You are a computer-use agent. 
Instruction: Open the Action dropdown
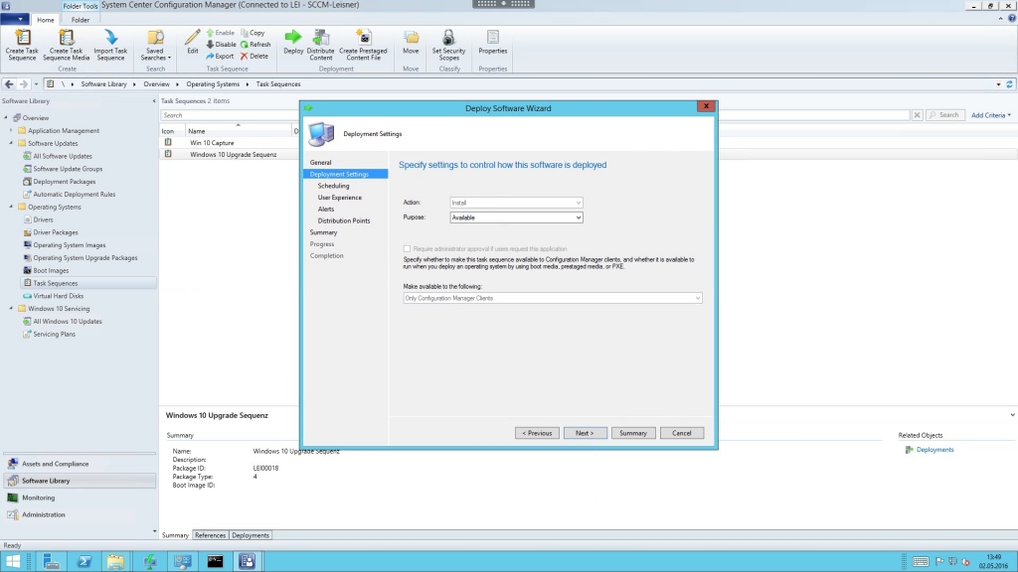click(516, 203)
